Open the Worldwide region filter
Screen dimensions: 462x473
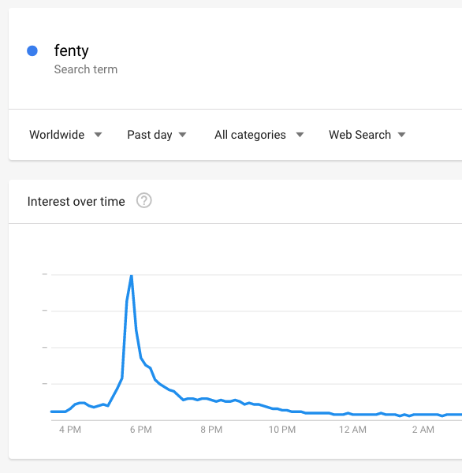tap(65, 135)
